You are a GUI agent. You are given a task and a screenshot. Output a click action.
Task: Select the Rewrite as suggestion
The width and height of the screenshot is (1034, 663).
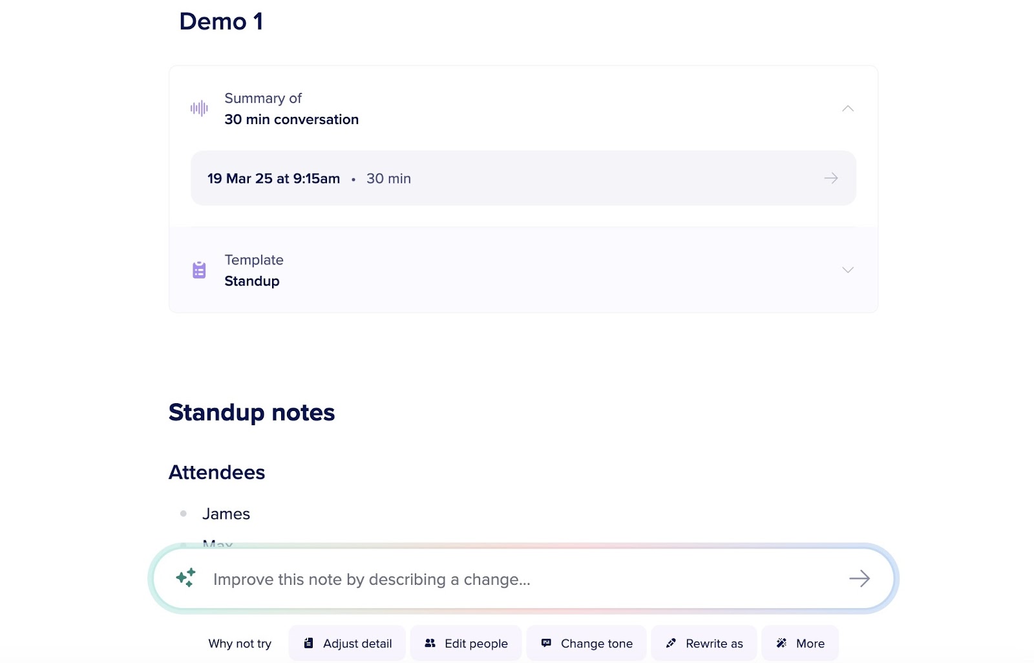click(703, 643)
